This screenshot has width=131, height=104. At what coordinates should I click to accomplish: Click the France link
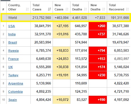13,59
